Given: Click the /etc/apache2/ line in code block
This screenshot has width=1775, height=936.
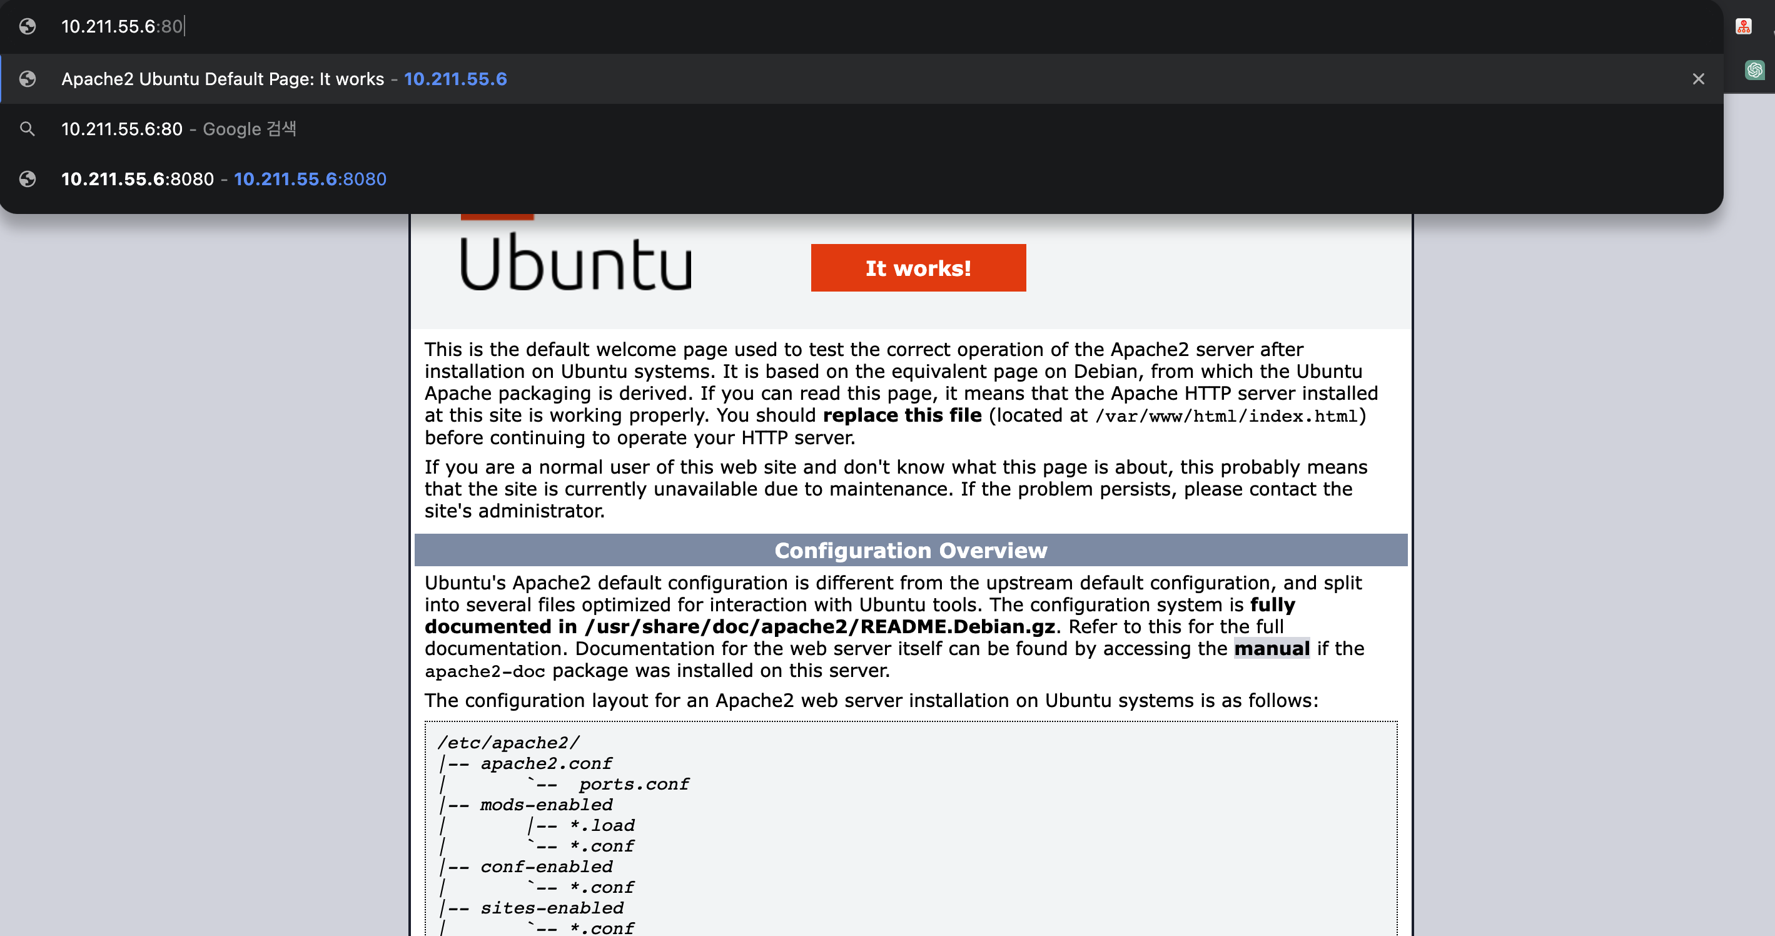Looking at the screenshot, I should [508, 742].
